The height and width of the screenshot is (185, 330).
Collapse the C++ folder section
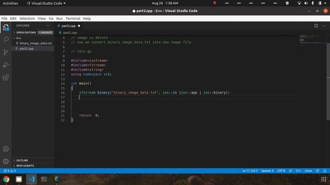pyautogui.click(x=19, y=38)
